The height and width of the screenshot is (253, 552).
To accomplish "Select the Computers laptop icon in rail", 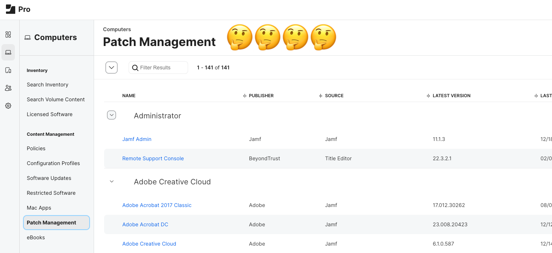I will [x=8, y=52].
